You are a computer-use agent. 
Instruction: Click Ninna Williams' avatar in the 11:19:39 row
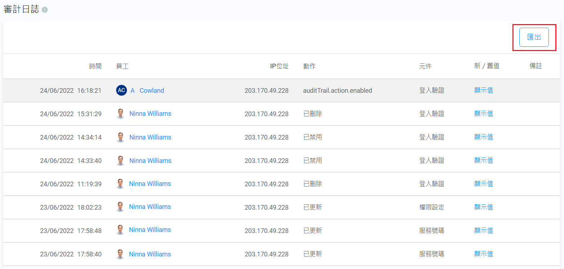coord(120,184)
